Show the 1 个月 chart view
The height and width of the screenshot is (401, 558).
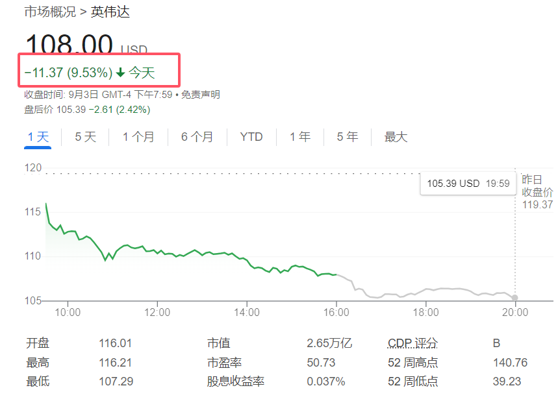tap(138, 137)
